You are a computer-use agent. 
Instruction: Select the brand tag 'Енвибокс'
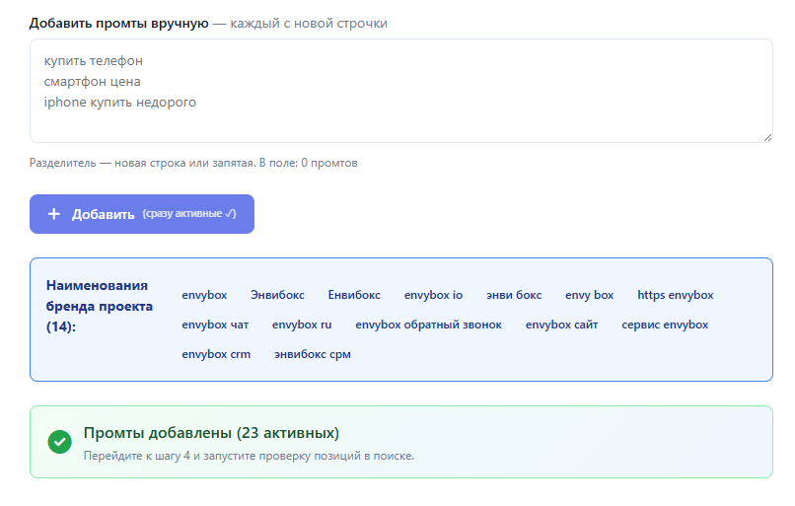(x=354, y=295)
